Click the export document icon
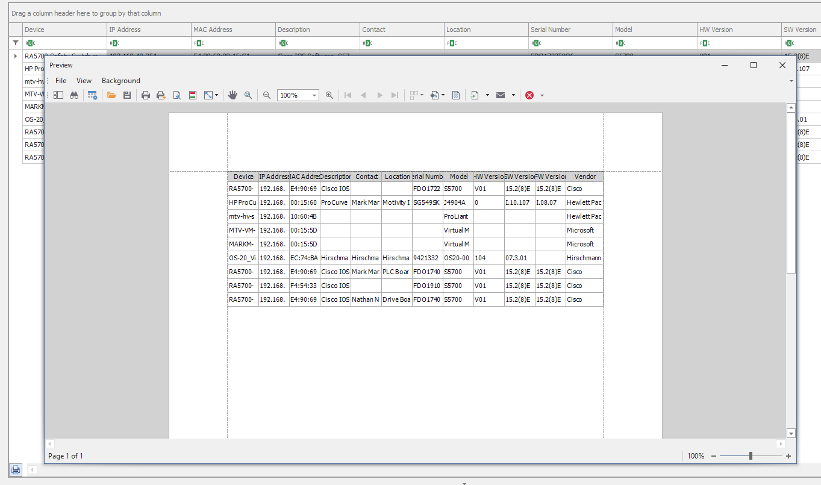821x485 pixels. tap(475, 95)
